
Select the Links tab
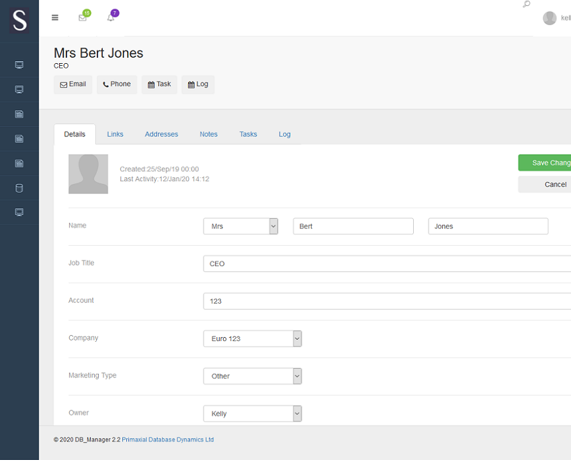[115, 134]
